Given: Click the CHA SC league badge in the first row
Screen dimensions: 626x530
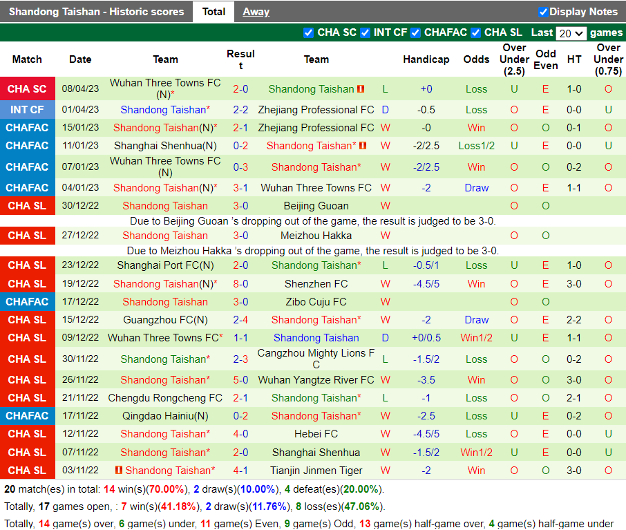Looking at the screenshot, I should 27,88.
